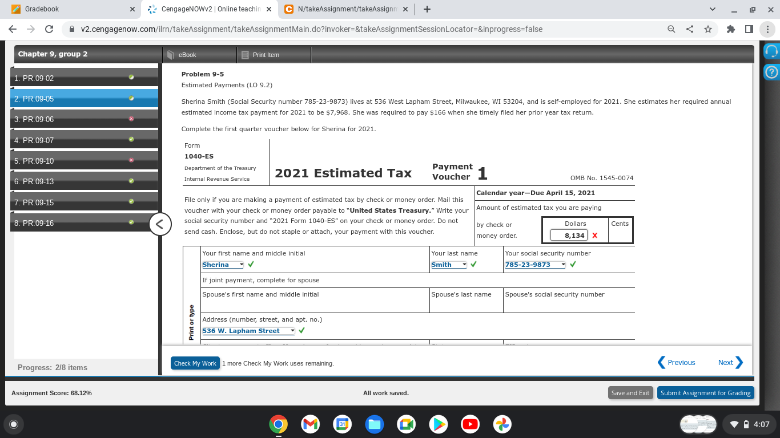The width and height of the screenshot is (780, 438).
Task: Open the Files app from the shelf
Action: click(374, 424)
